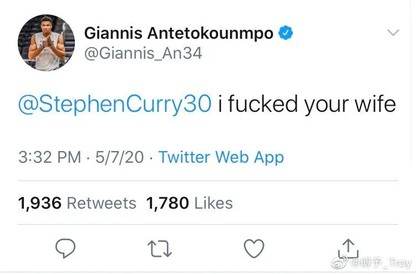
Task: Click the reply speech bubble icon
Action: point(65,248)
